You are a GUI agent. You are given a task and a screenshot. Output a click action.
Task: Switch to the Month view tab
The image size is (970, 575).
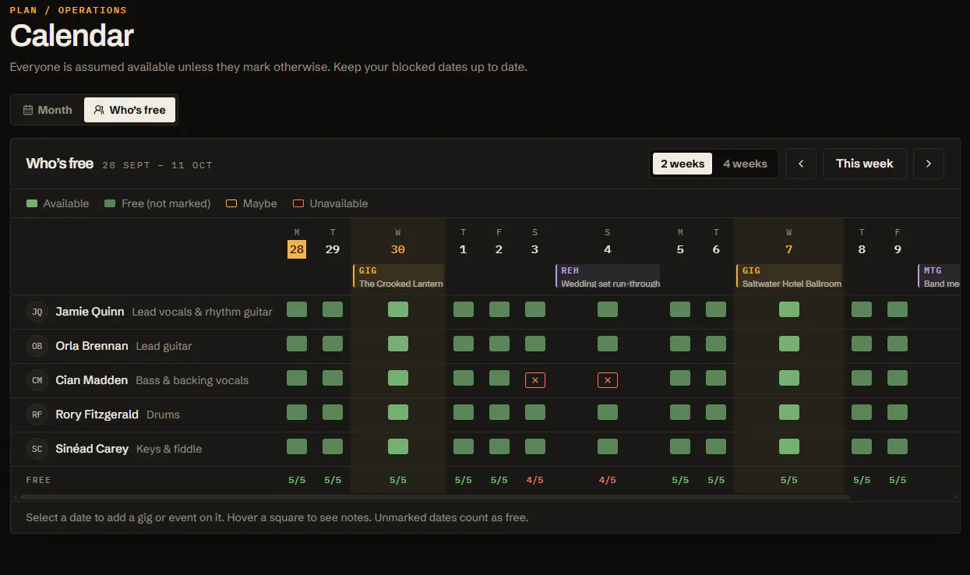point(48,110)
